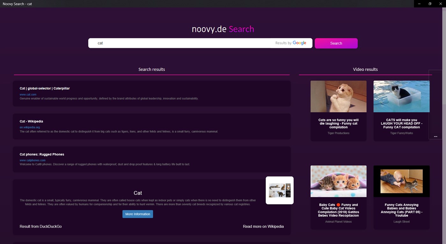Visit the en.wikipedia.org link
This screenshot has height=244, width=446.
click(x=30, y=127)
